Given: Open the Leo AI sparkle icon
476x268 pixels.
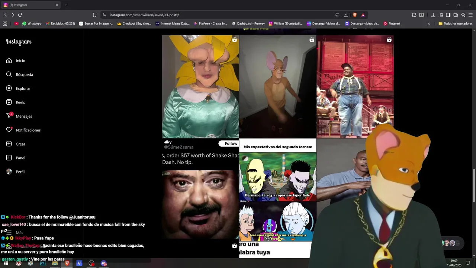Looking at the screenshot, I should [x=463, y=15].
